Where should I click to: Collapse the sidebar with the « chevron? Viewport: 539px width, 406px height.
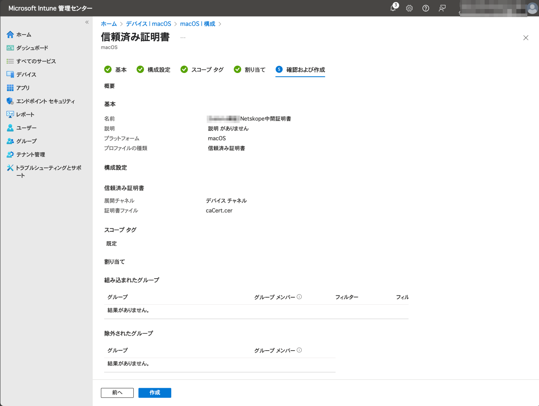pyautogui.click(x=87, y=22)
